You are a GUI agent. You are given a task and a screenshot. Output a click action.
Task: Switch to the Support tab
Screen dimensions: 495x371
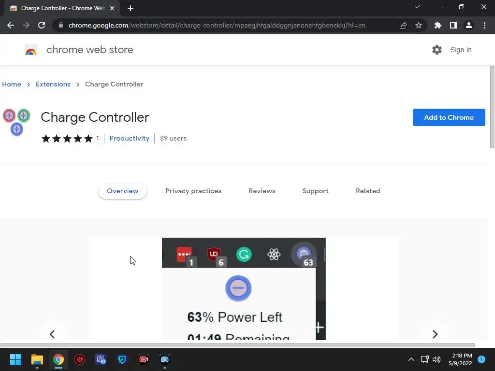315,191
